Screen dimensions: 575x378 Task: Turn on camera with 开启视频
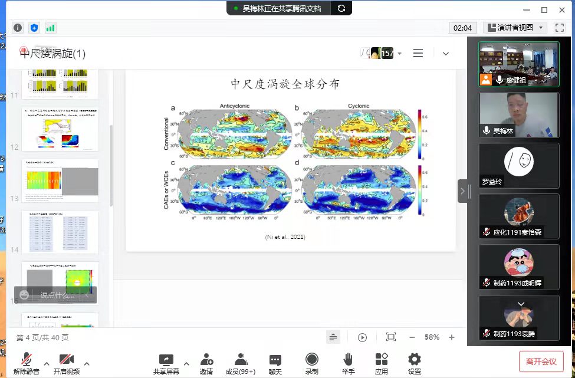(x=66, y=360)
